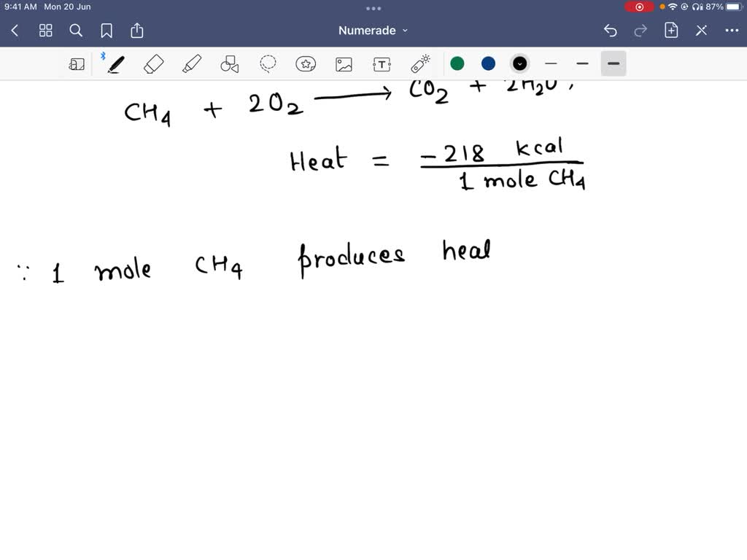Screen dimensions: 747x560
Task: Choose the green ink color swatch
Action: pos(457,63)
